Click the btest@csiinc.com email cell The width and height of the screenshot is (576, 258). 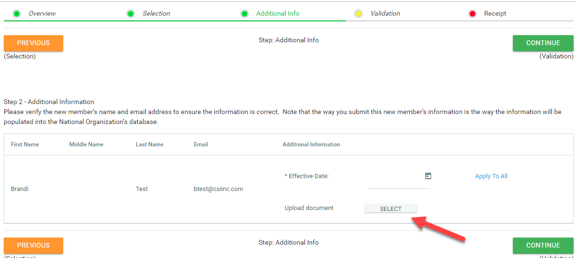218,189
